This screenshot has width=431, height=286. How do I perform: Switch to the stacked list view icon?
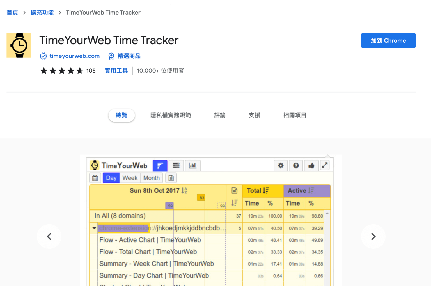click(176, 165)
